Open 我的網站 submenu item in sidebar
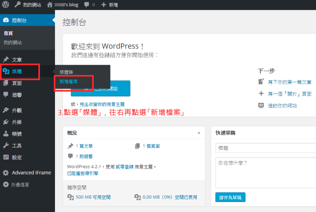This screenshot has width=316, height=212. click(x=13, y=43)
